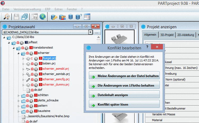This screenshot has width=199, height=123.
Task: Click the save all toolbar icon
Action: click(25, 17)
